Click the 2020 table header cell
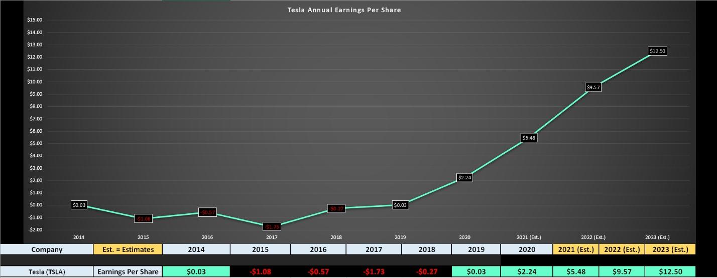 (527, 249)
